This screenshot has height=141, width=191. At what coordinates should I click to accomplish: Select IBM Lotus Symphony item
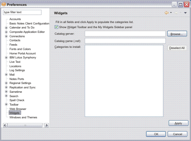(23, 57)
